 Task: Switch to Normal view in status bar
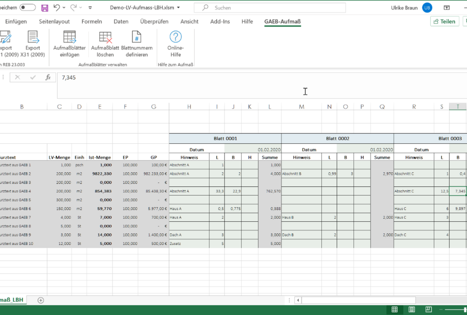tap(394, 310)
